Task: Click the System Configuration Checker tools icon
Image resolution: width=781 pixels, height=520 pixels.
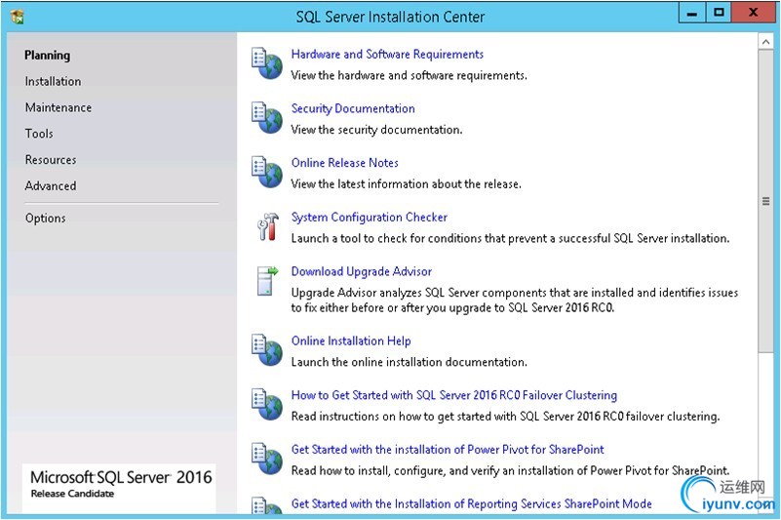Action: (268, 227)
